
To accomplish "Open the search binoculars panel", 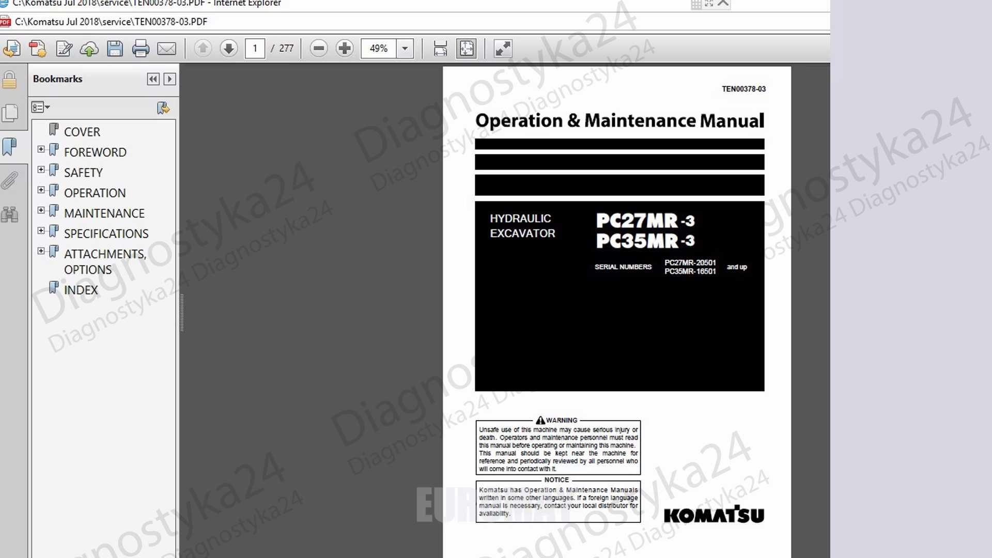I will pyautogui.click(x=9, y=214).
